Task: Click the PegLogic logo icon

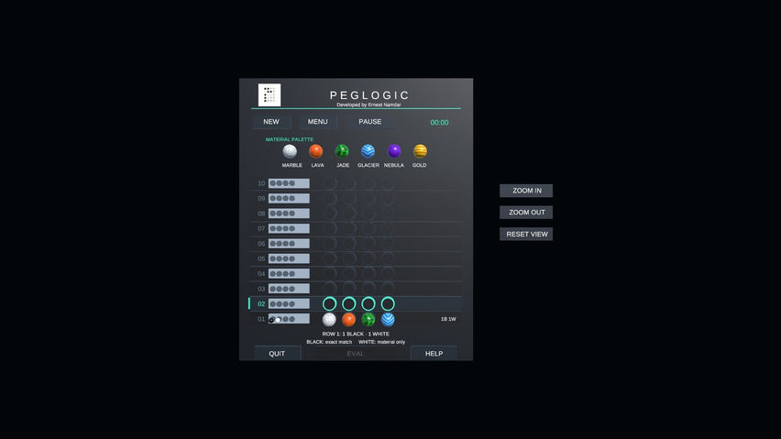Action: coord(269,95)
